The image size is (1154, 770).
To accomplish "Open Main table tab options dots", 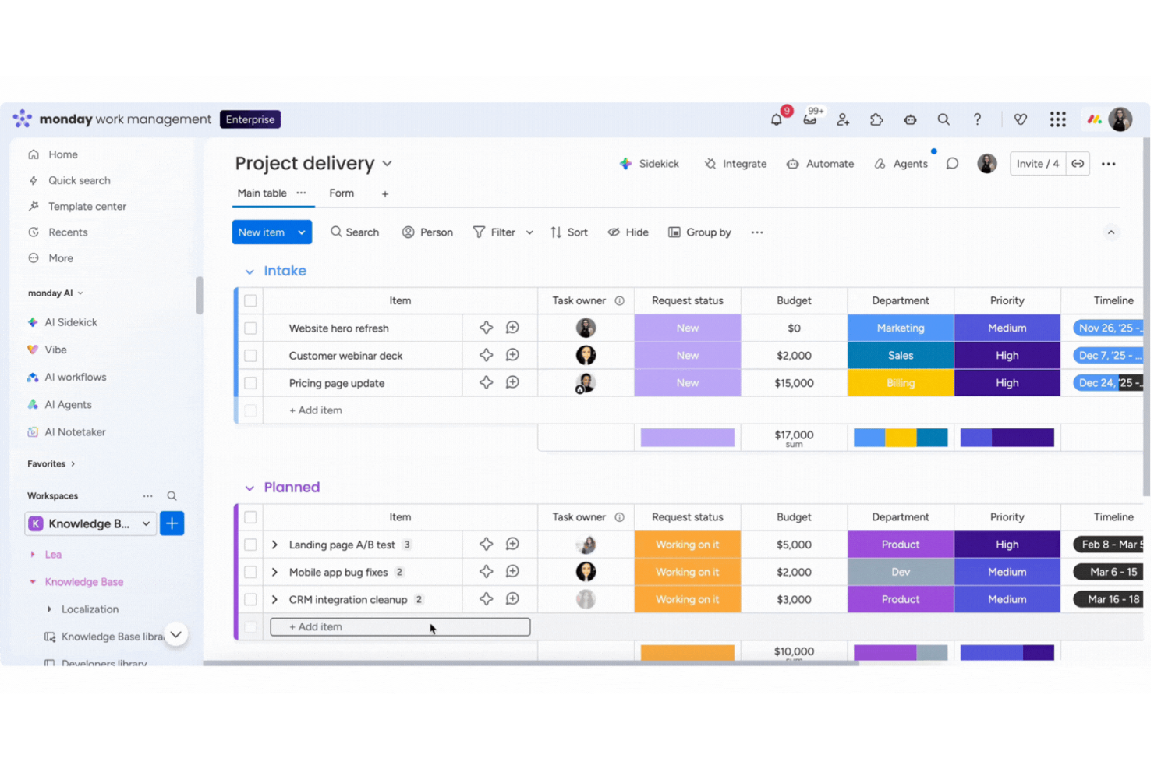I will click(x=302, y=193).
